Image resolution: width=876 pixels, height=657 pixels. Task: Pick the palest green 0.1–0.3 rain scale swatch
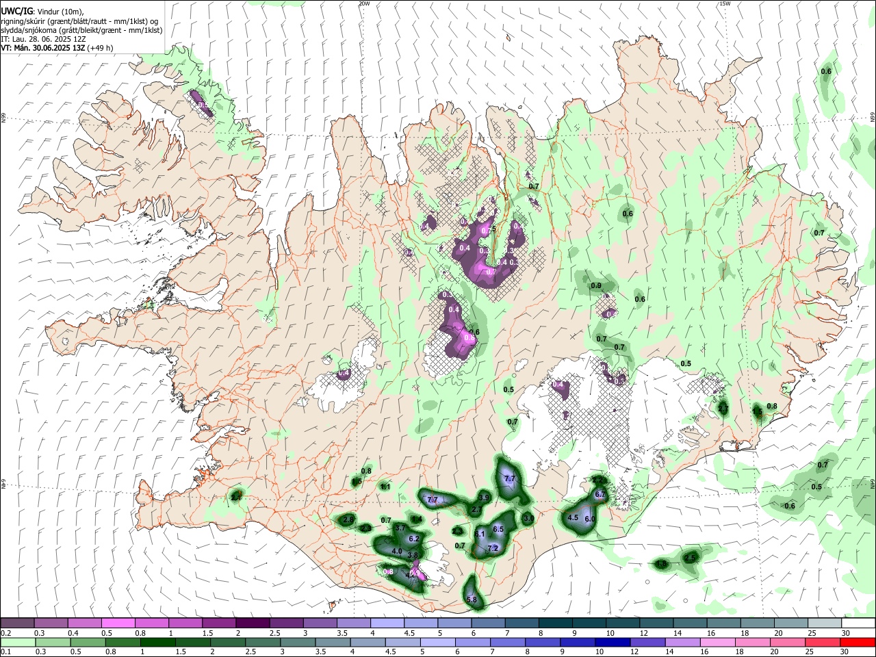pyautogui.click(x=18, y=643)
